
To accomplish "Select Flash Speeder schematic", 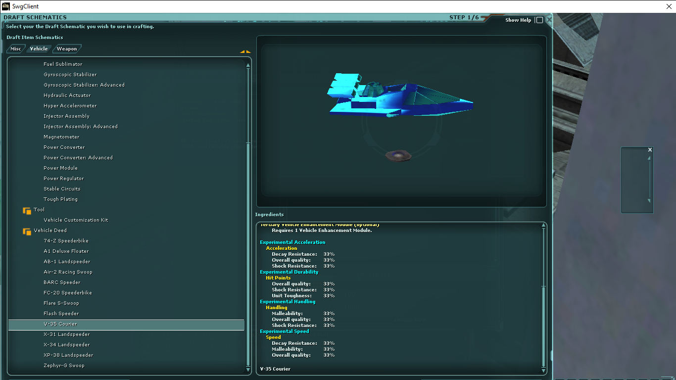I will click(61, 314).
